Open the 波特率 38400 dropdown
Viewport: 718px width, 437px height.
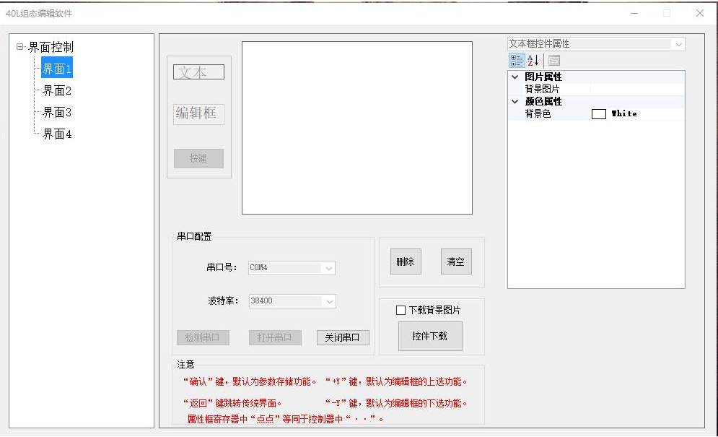(x=328, y=301)
